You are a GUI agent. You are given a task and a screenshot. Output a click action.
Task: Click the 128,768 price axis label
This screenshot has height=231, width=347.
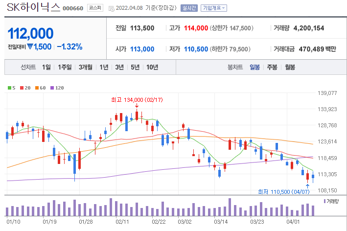click(x=327, y=125)
